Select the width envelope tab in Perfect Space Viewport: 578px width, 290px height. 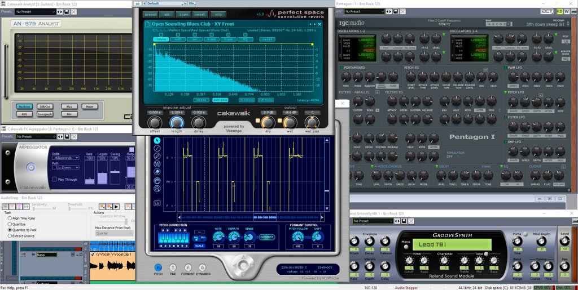pos(178,39)
